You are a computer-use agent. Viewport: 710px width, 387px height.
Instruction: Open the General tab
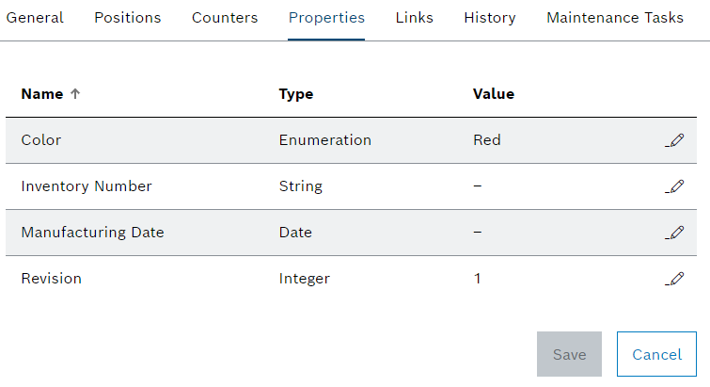[x=36, y=18]
